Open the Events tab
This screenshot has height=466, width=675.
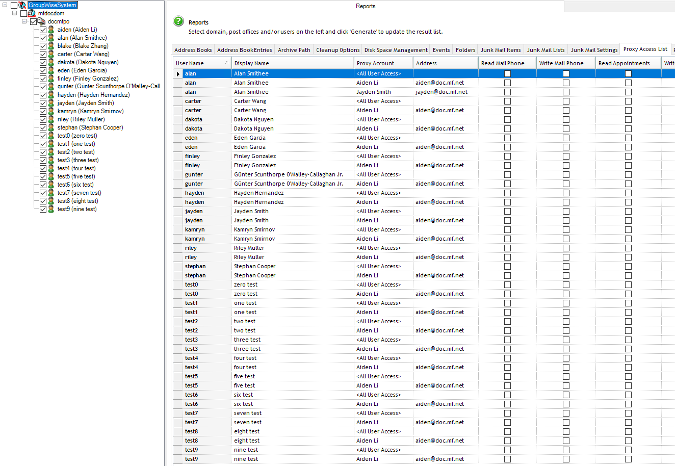[x=442, y=50]
